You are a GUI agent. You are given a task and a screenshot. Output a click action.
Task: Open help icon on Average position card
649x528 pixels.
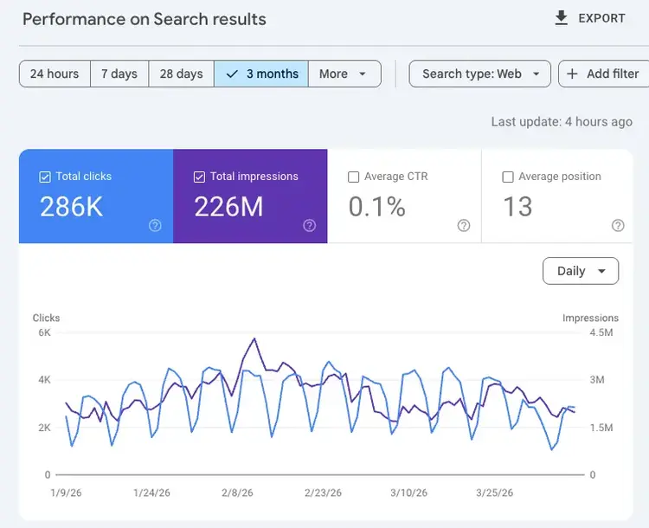(x=618, y=226)
